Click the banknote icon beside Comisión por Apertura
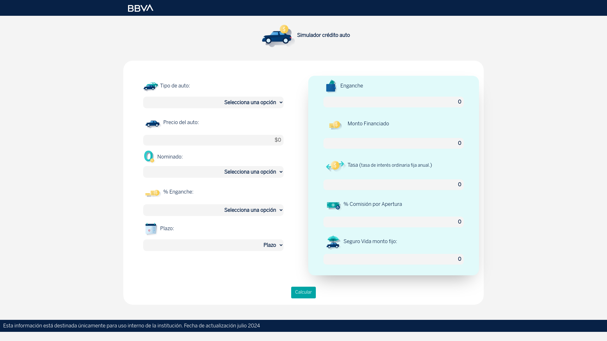Viewport: 607px width, 341px height. pos(334,206)
